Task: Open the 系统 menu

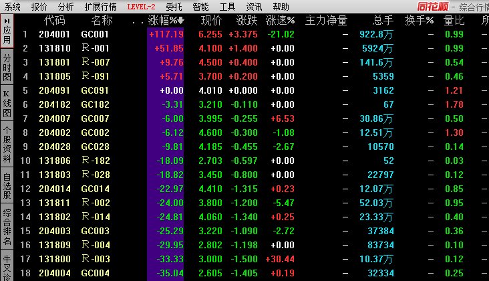Action: click(13, 7)
